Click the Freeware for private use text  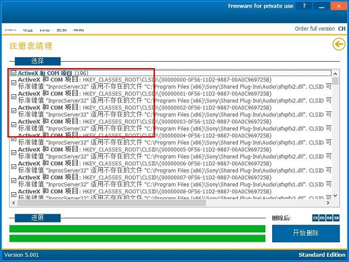click(261, 6)
